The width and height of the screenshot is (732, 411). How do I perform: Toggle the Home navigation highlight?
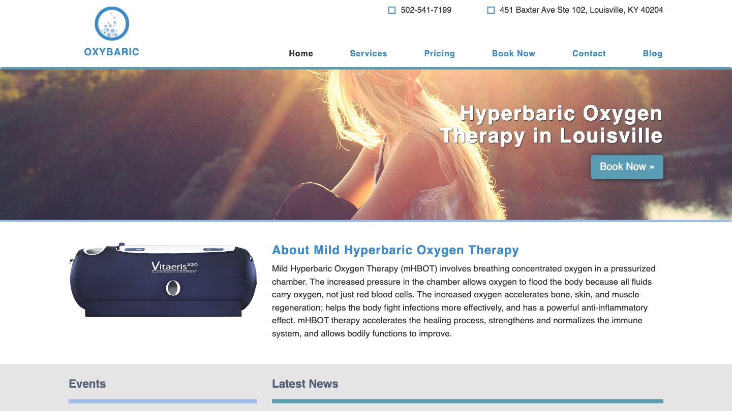[x=301, y=53]
